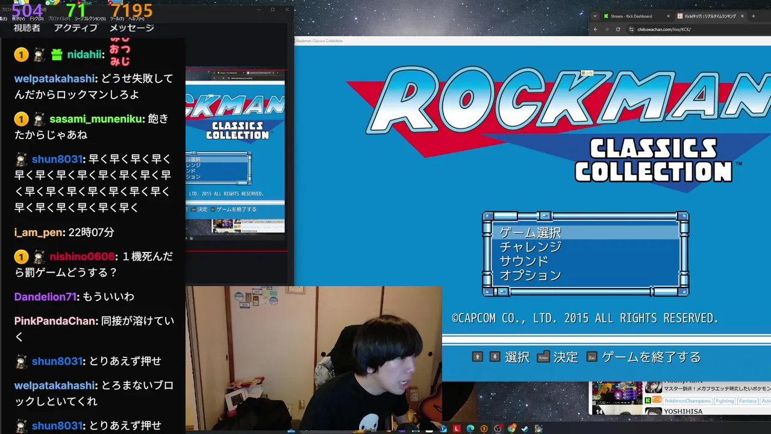Screen dimensions: 771x434
Task: Open OBS シーンコレクション(S) menu
Action: click(90, 19)
